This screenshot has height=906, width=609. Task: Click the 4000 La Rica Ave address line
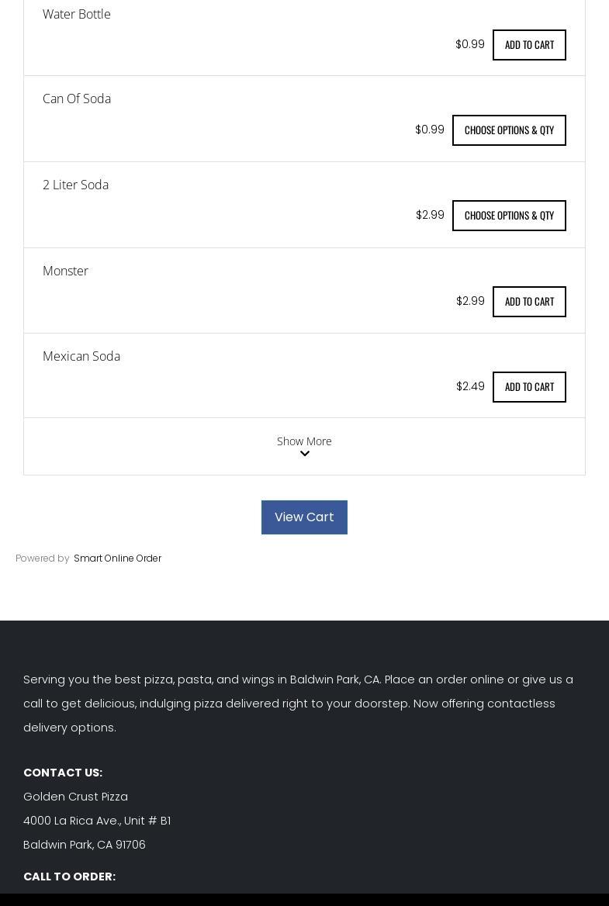[x=97, y=821]
